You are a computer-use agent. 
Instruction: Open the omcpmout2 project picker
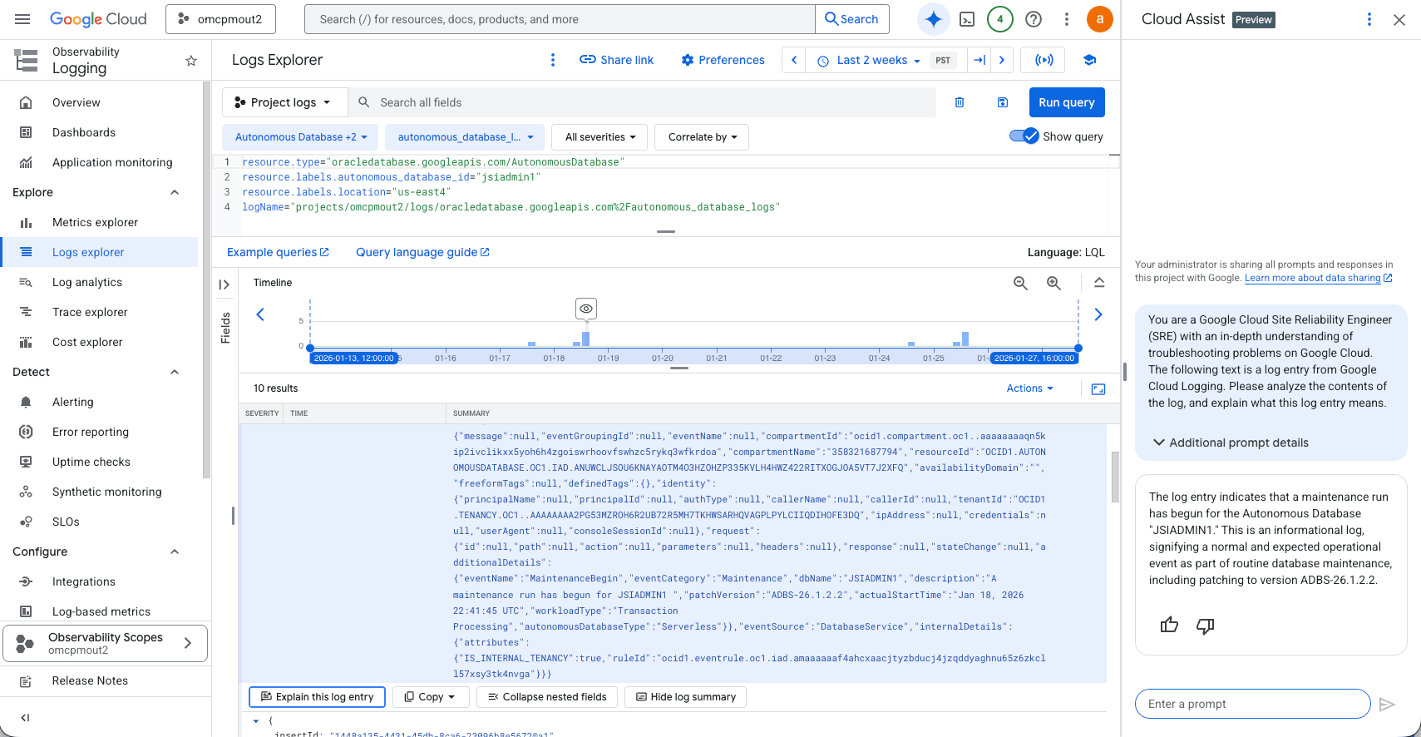220,19
